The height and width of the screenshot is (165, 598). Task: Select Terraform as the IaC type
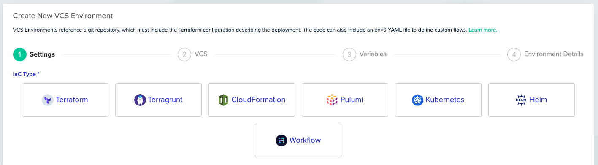[x=65, y=100]
